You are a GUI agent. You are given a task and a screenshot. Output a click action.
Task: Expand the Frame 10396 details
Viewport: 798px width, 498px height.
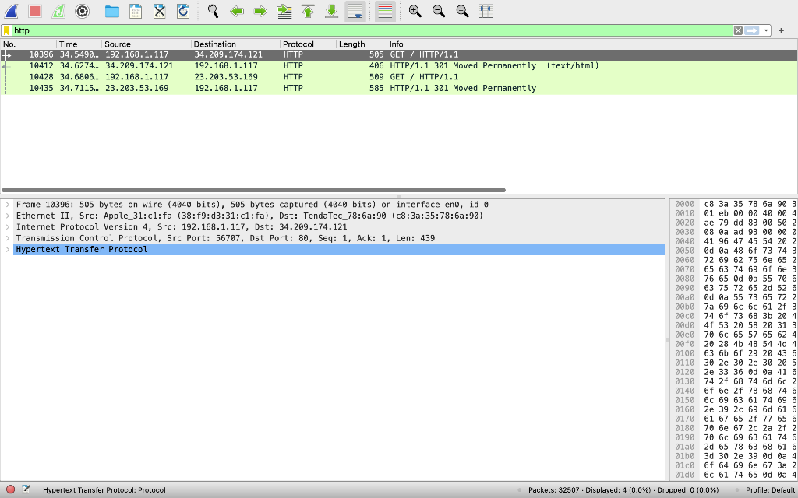pos(8,205)
